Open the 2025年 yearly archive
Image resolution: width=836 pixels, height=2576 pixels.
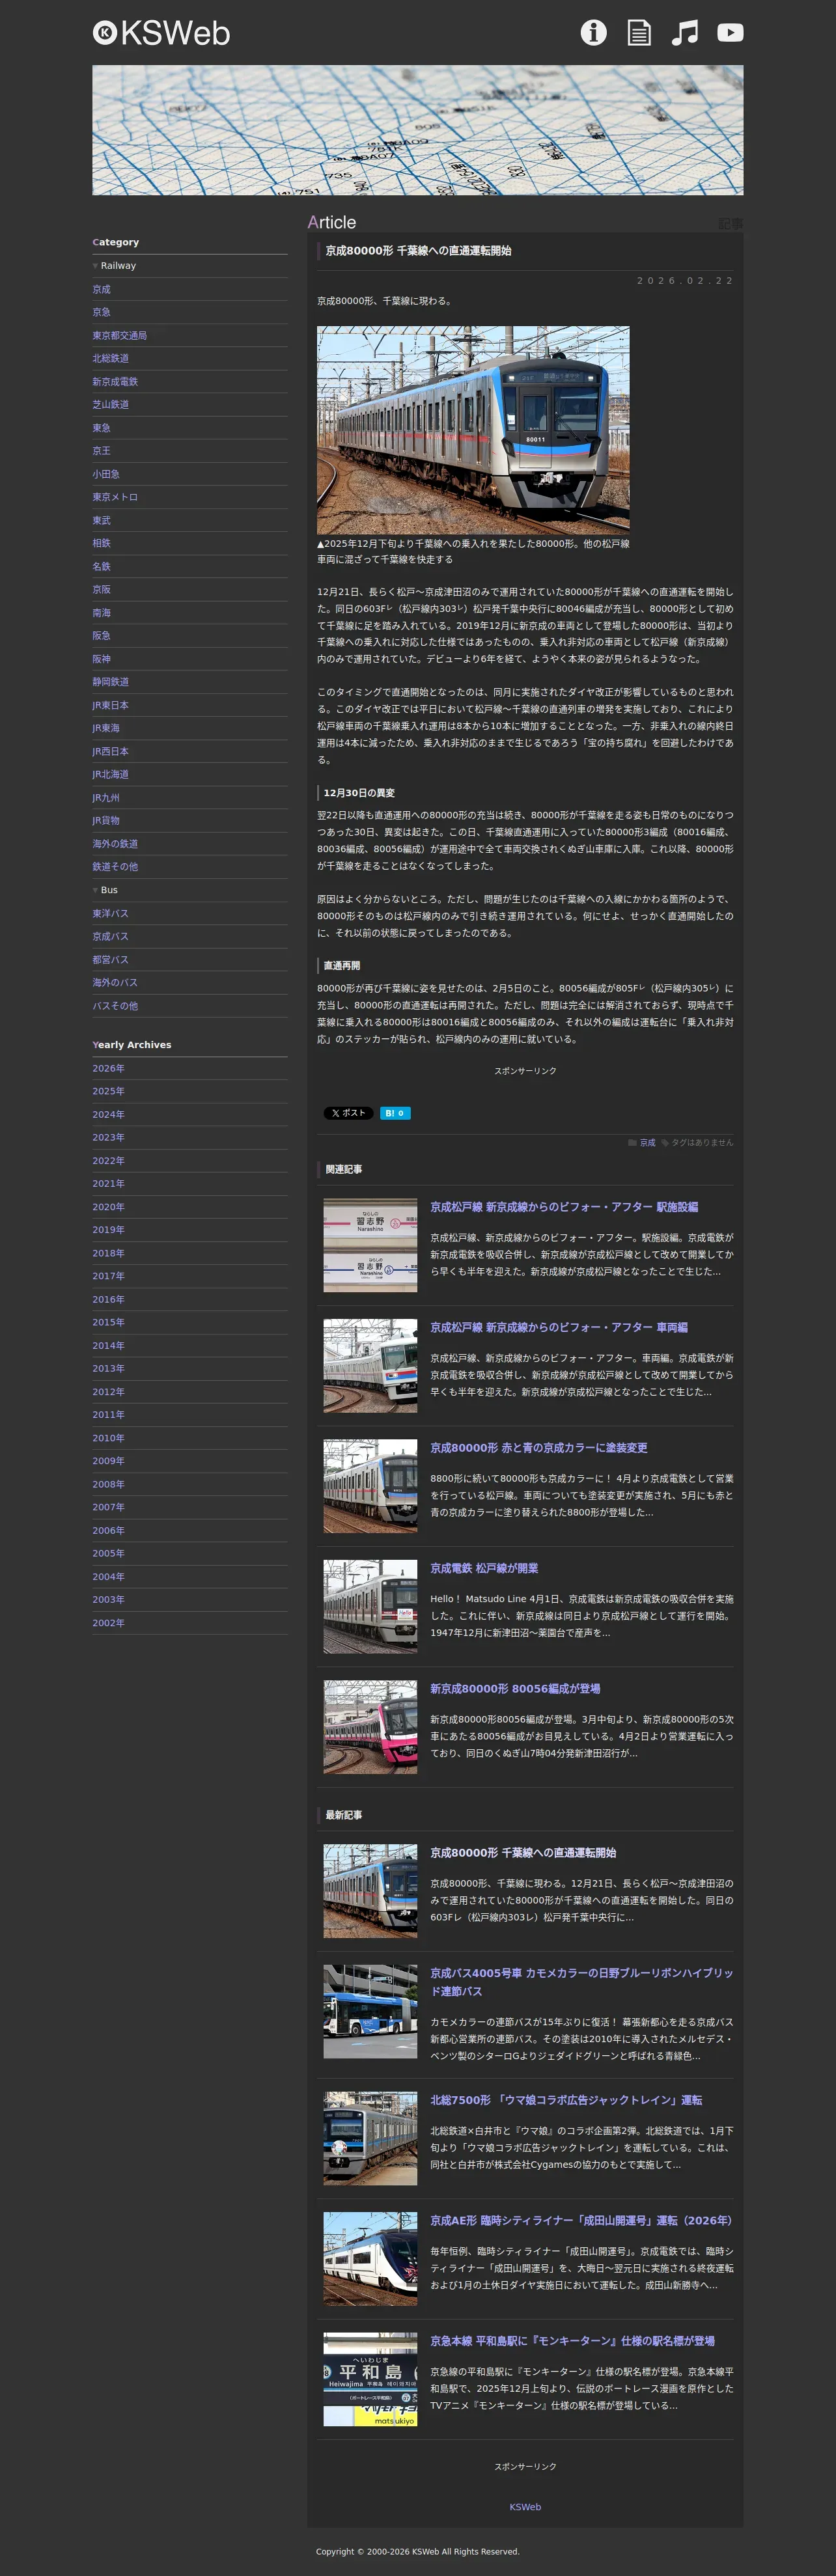pos(108,1091)
